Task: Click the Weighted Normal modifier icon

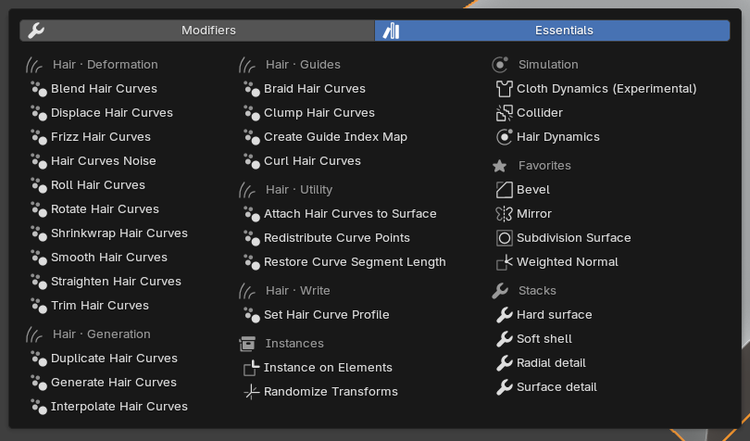Action: click(x=504, y=262)
